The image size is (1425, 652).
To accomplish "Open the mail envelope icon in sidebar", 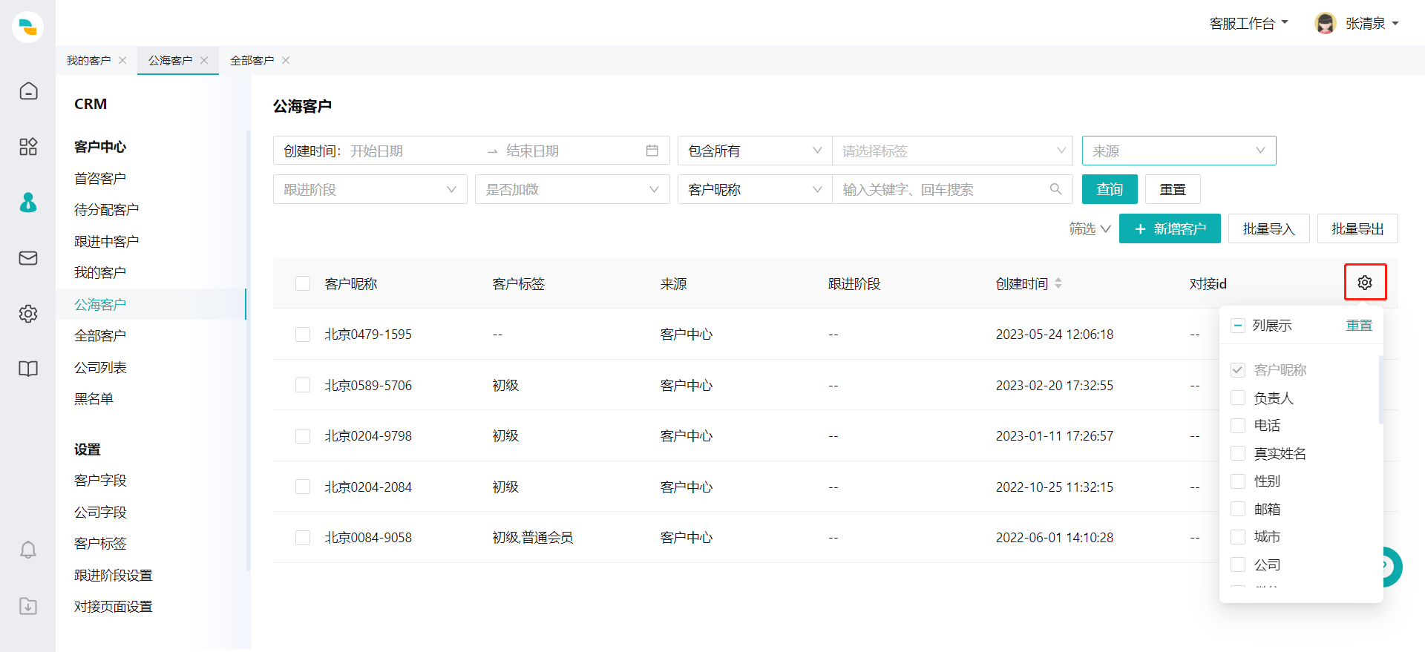I will [28, 257].
